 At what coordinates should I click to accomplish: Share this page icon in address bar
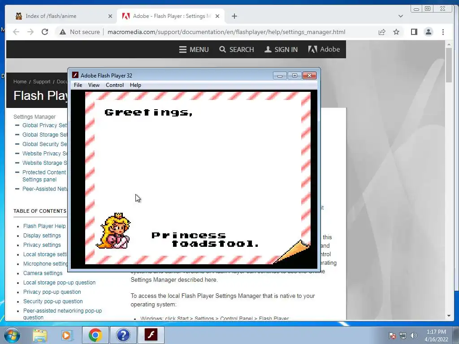[x=382, y=32]
